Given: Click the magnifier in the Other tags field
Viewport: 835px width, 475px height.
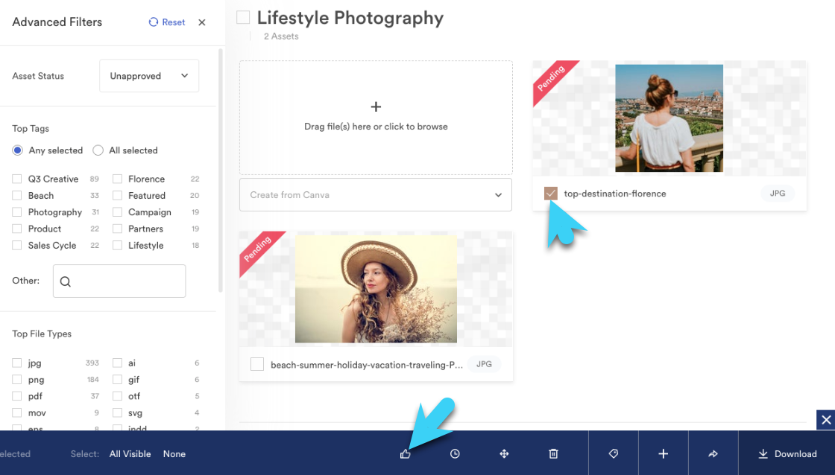Looking at the screenshot, I should pyautogui.click(x=66, y=282).
